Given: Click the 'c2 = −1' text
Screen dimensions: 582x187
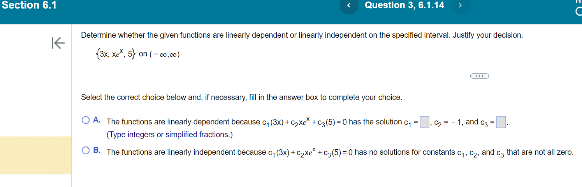Looking at the screenshot, I should click(448, 122).
